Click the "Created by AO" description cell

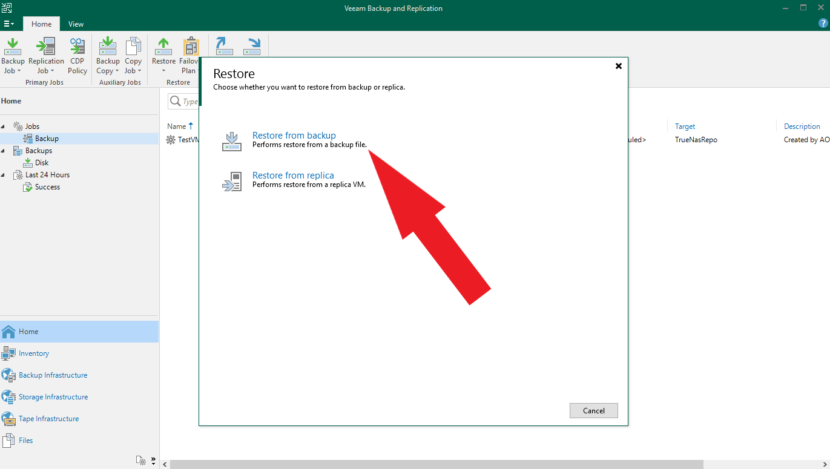coord(807,140)
